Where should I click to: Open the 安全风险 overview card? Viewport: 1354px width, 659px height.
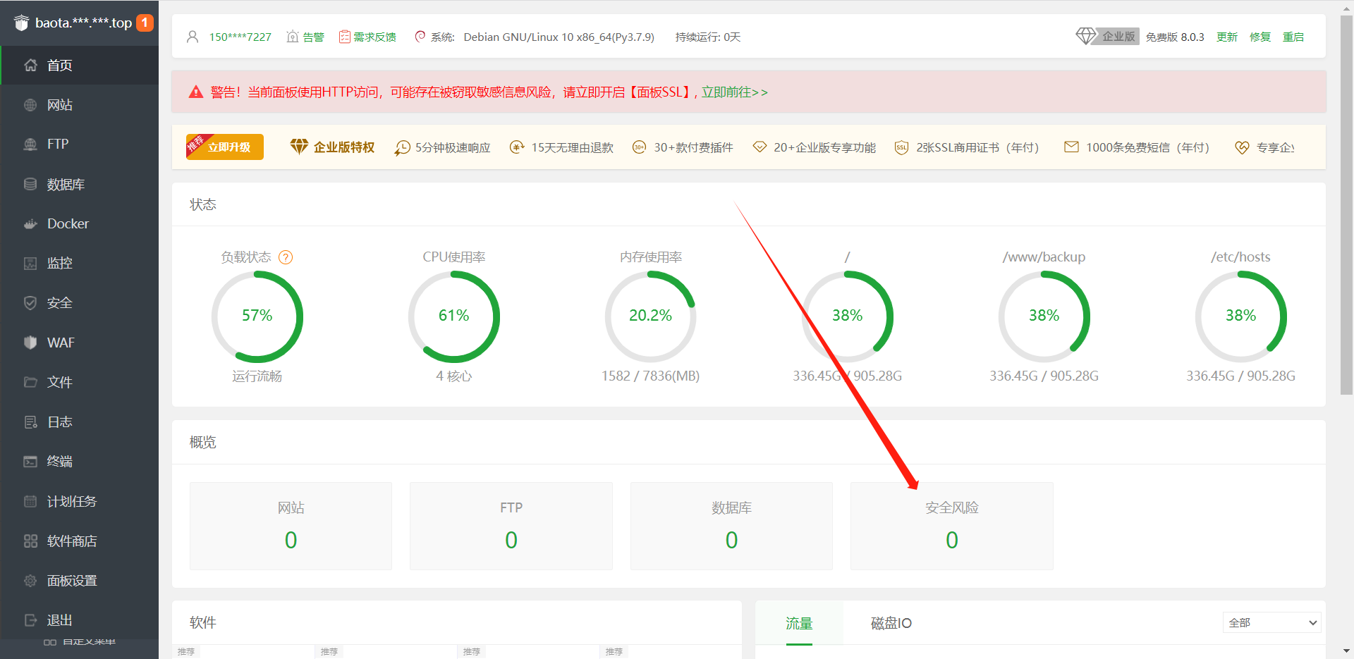[x=951, y=526]
